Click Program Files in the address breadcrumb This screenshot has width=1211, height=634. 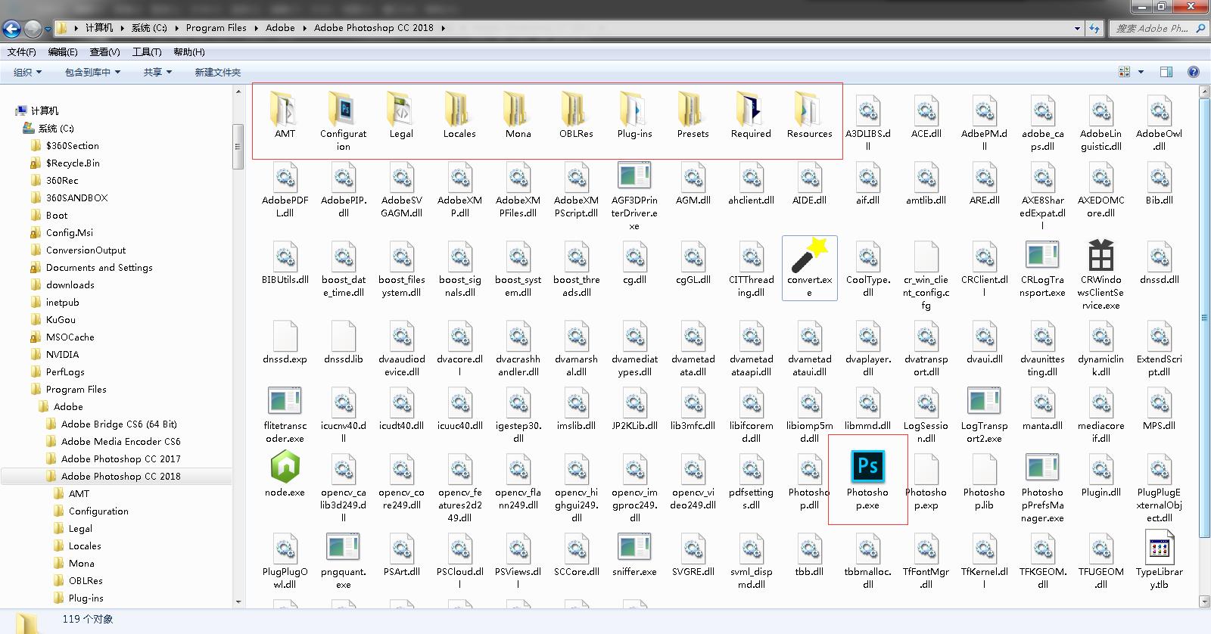click(x=216, y=28)
